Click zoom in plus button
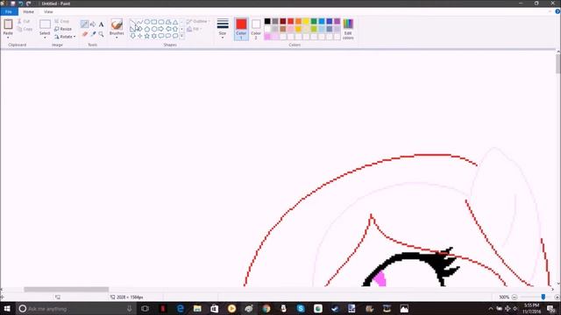The height and width of the screenshot is (315, 561). coord(557,297)
